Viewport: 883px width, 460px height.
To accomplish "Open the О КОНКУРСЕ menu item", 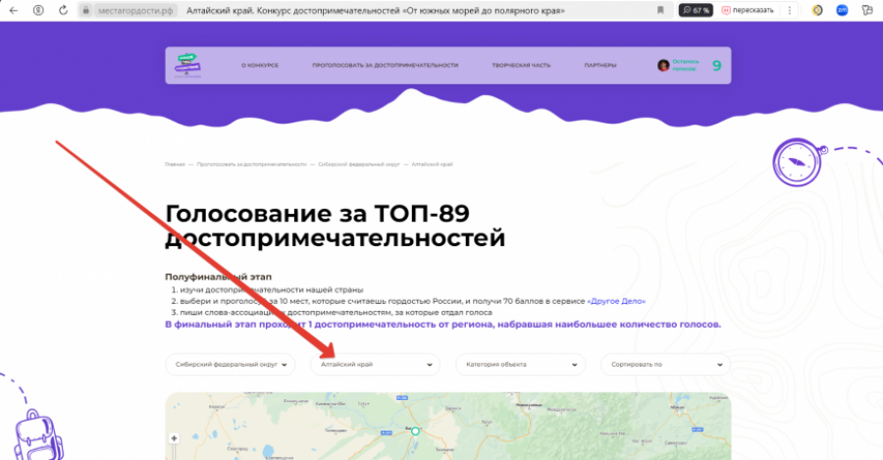I will (x=260, y=66).
